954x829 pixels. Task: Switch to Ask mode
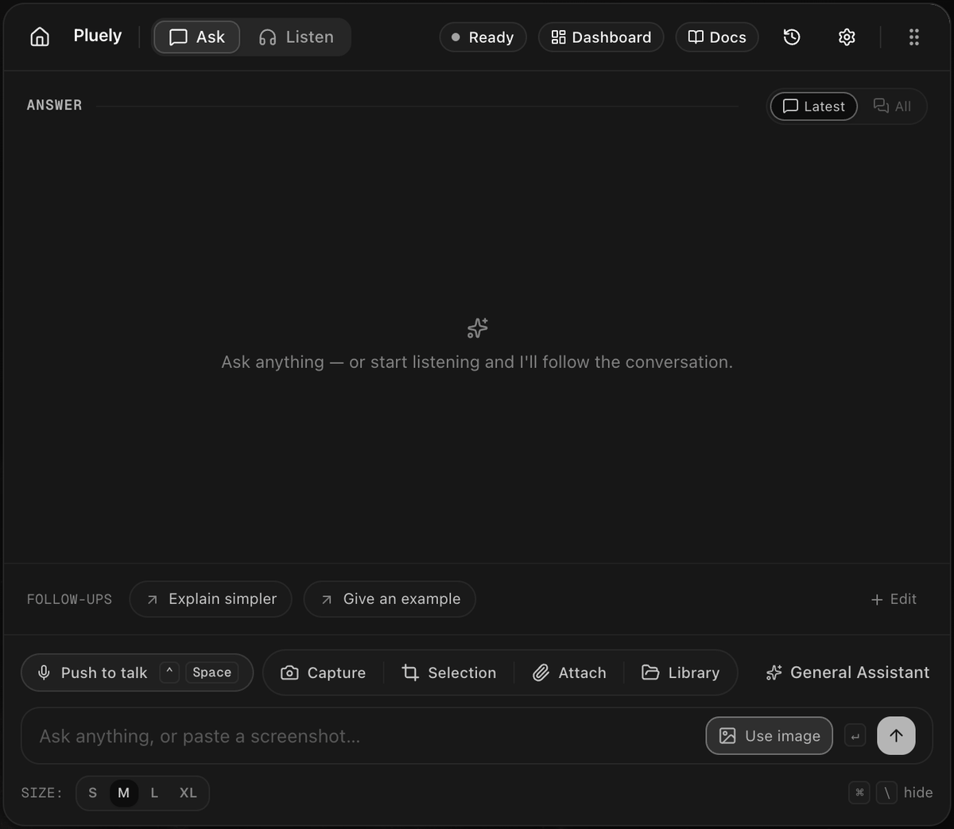[x=196, y=37]
